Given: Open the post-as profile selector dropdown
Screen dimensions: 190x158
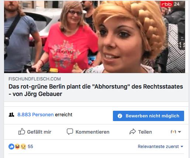Looking at the screenshot, I should click(x=176, y=132).
